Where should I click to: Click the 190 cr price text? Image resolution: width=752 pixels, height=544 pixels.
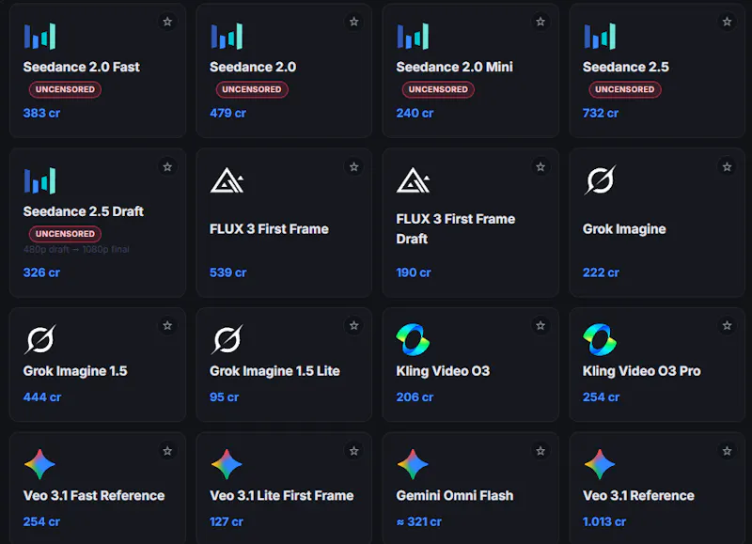[414, 272]
